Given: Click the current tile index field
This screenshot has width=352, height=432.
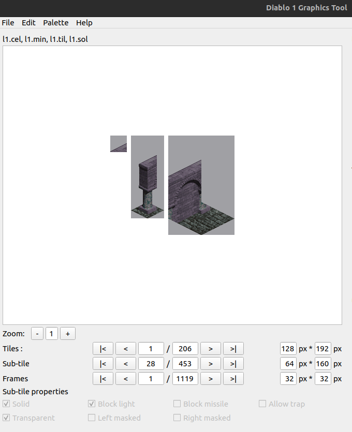Looking at the screenshot, I should [x=151, y=349].
